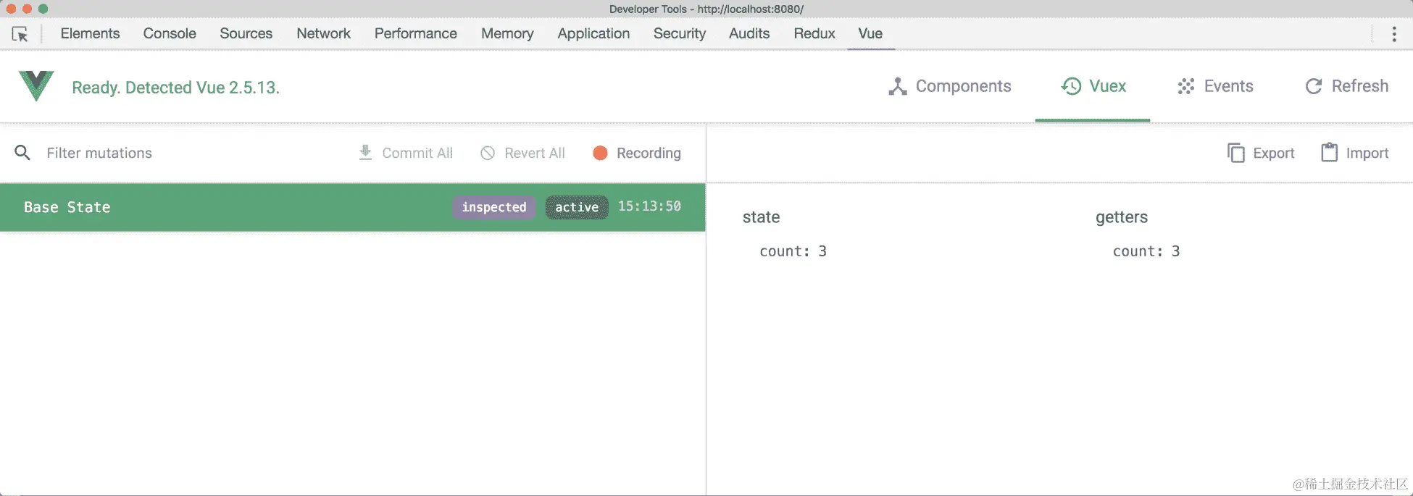Viewport: 1413px width, 496px height.
Task: Switch to the Elements tab
Action: coord(90,33)
